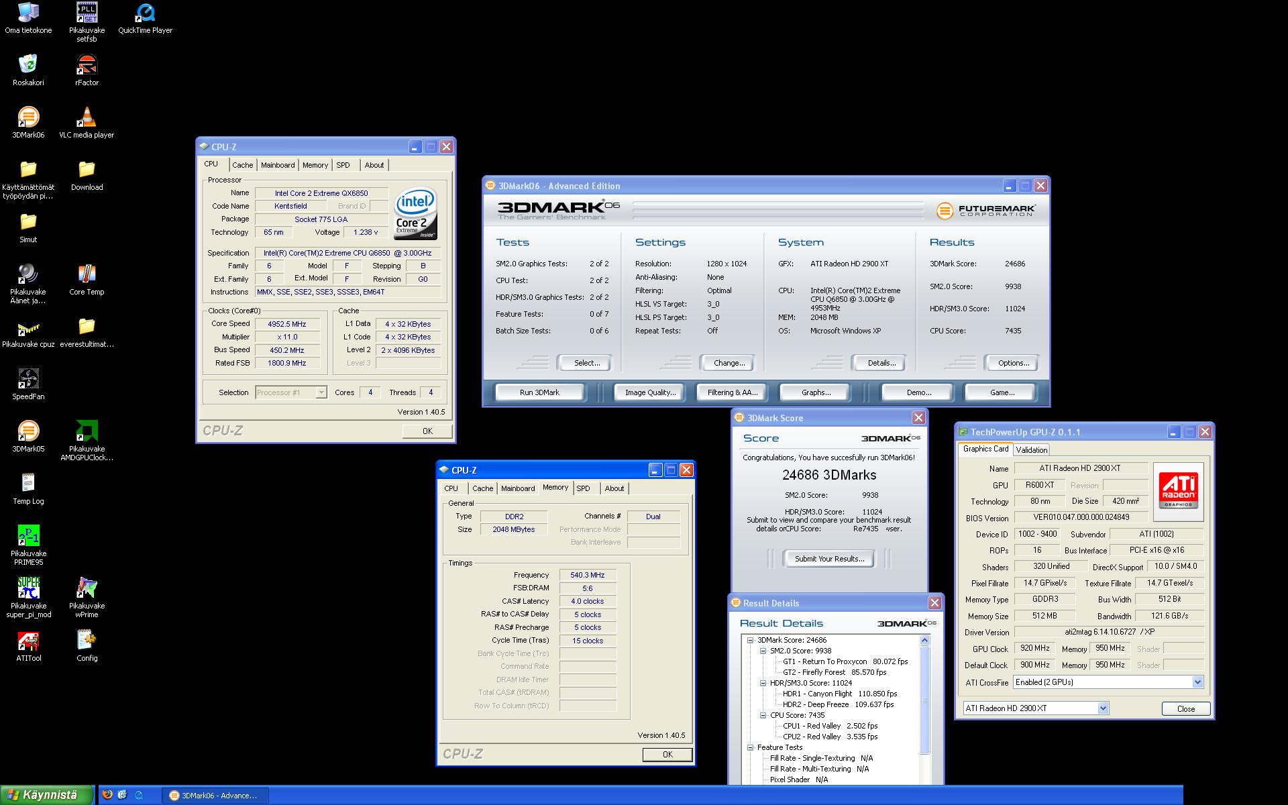
Task: Launch VLC media player icon
Action: click(87, 123)
